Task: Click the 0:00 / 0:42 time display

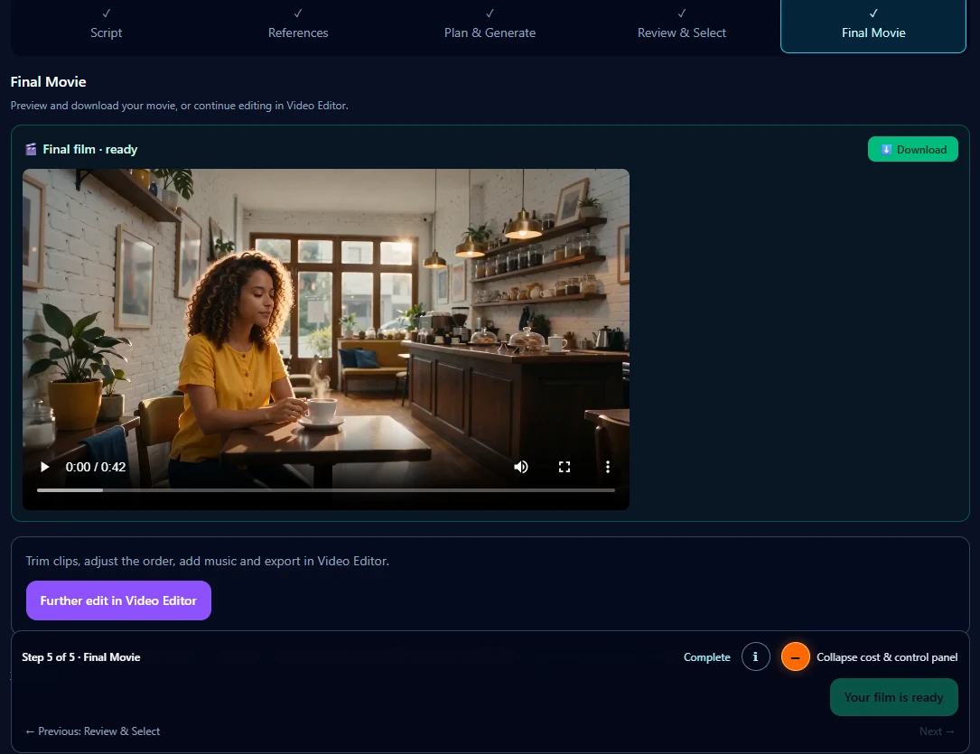Action: 96,467
